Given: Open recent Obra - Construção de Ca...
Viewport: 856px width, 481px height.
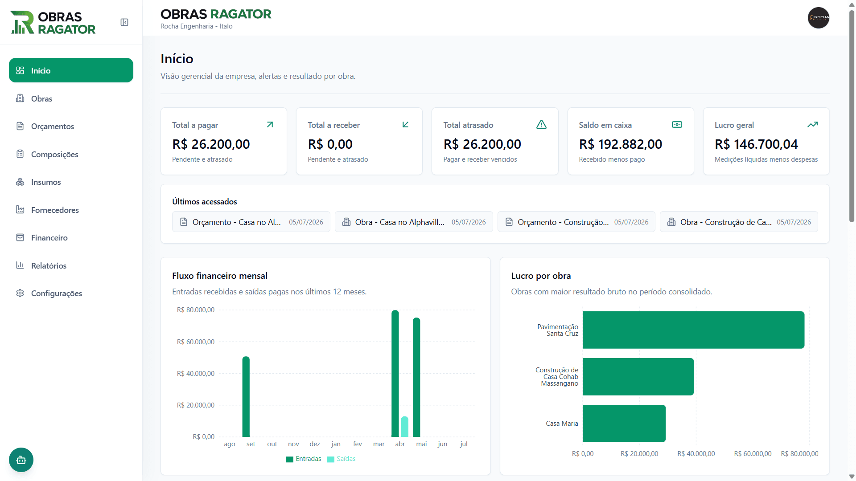Looking at the screenshot, I should [739, 222].
